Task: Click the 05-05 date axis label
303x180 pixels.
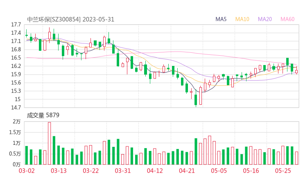Action: 219,171
